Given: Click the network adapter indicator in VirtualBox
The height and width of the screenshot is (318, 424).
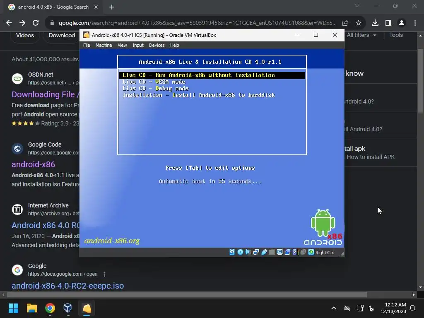Looking at the screenshot, I should (256, 252).
